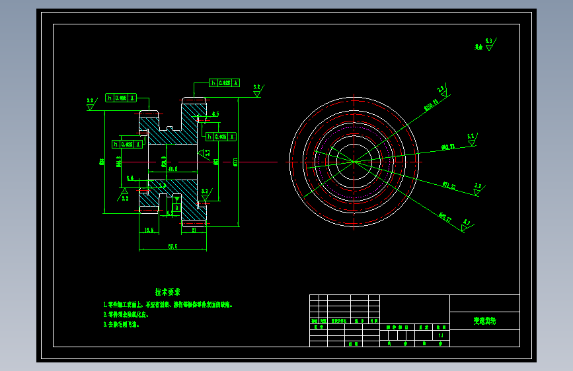Select the 10.5 width dimension text
The width and height of the screenshot is (573, 371).
tap(149, 230)
